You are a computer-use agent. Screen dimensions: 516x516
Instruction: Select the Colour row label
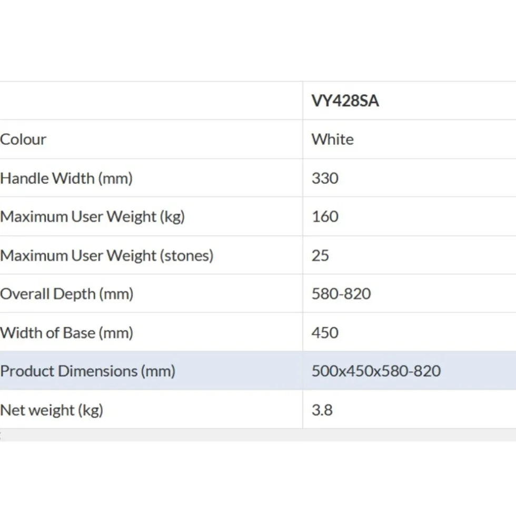(23, 140)
